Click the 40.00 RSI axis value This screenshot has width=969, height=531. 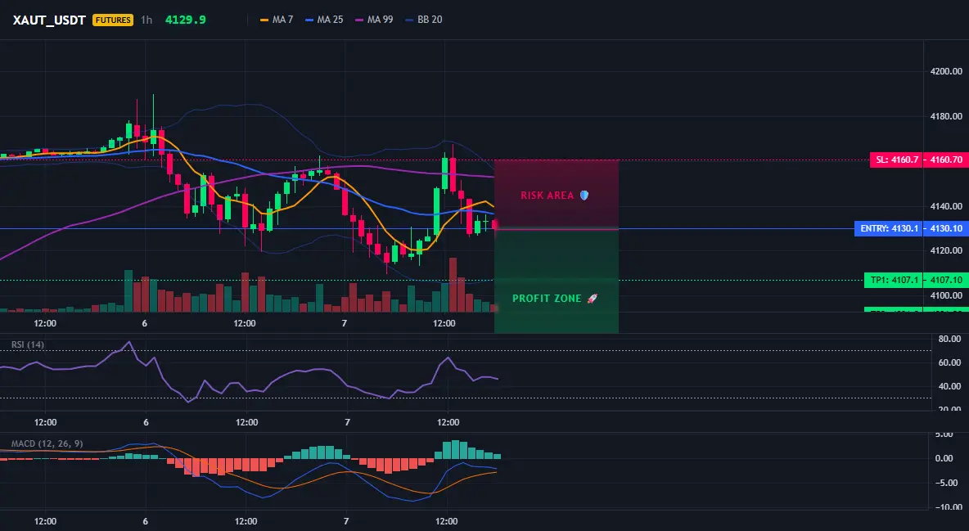coord(949,386)
